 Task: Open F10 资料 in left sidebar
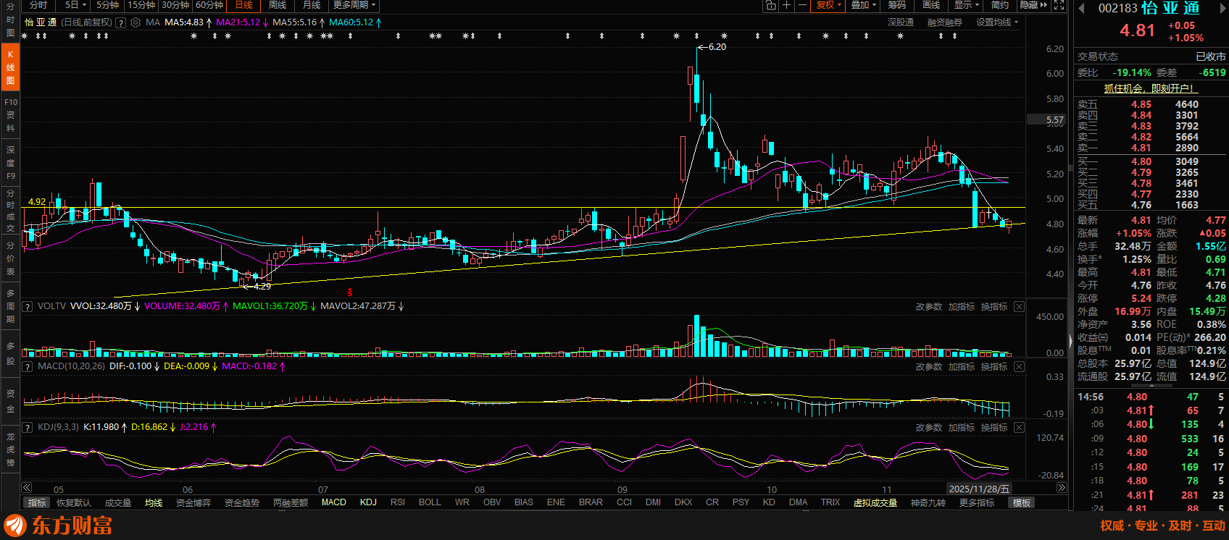point(10,115)
